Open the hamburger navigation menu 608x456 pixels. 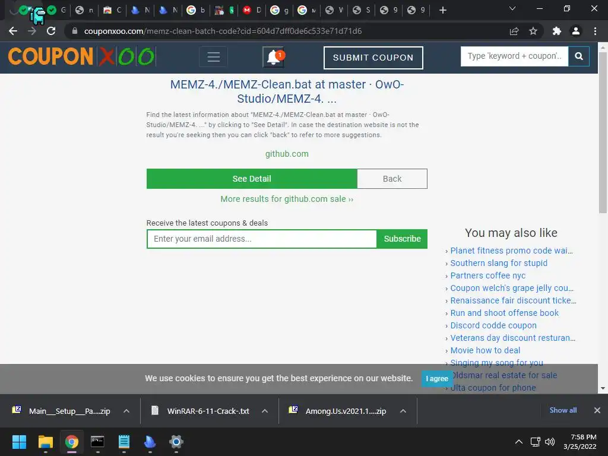[213, 57]
